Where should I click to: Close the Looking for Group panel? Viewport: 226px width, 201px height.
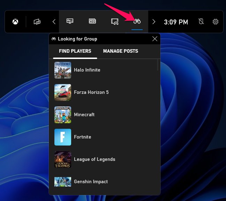click(155, 39)
